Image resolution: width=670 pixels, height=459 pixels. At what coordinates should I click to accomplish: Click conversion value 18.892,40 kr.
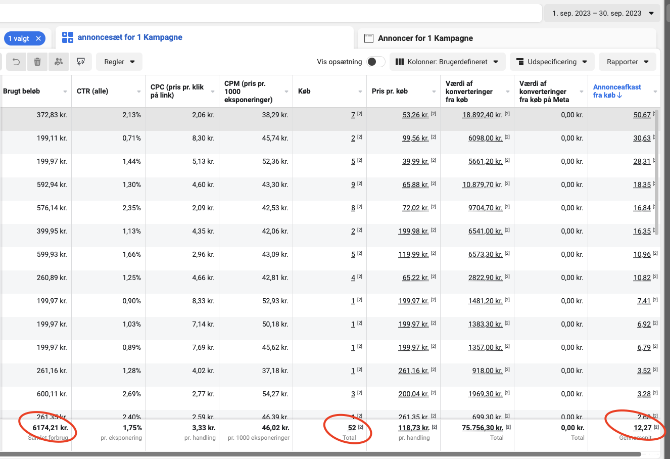pos(483,115)
